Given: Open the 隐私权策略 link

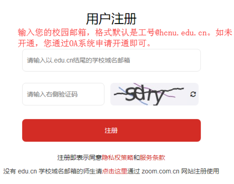Looking at the screenshot, I should (118, 158).
